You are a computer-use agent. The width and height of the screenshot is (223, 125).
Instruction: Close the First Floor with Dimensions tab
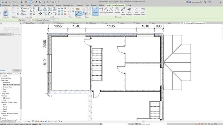(x=204, y=23)
